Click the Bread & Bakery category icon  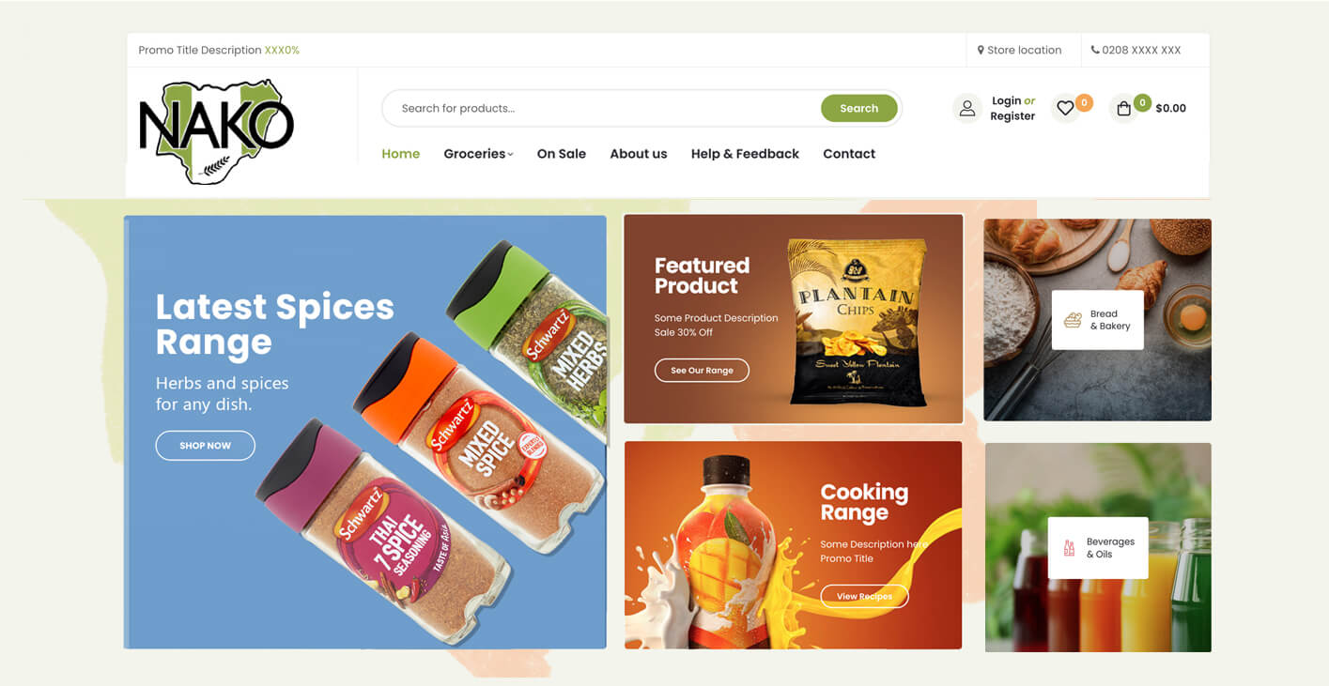click(x=1073, y=320)
